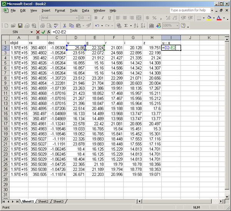Save the workbook with the floppy disk icon
Viewport: 231px width, 211px height.
20,26
